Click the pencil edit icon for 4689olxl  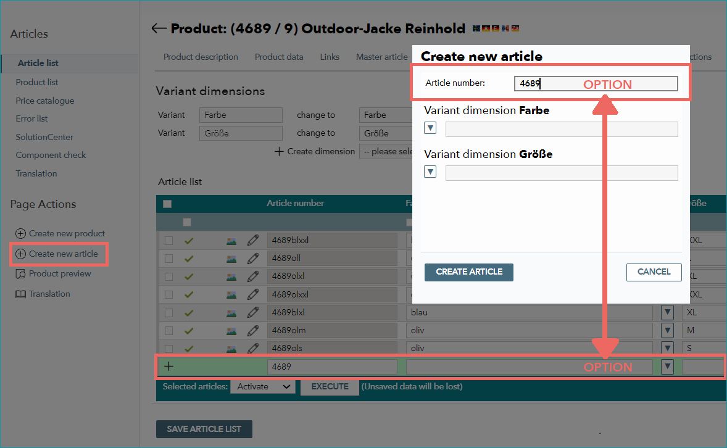[x=252, y=276]
